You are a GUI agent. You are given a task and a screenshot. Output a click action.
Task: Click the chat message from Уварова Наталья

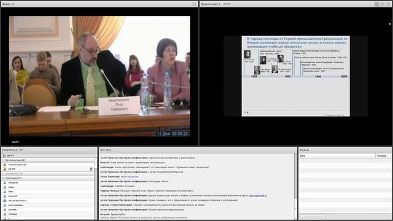click(147, 191)
